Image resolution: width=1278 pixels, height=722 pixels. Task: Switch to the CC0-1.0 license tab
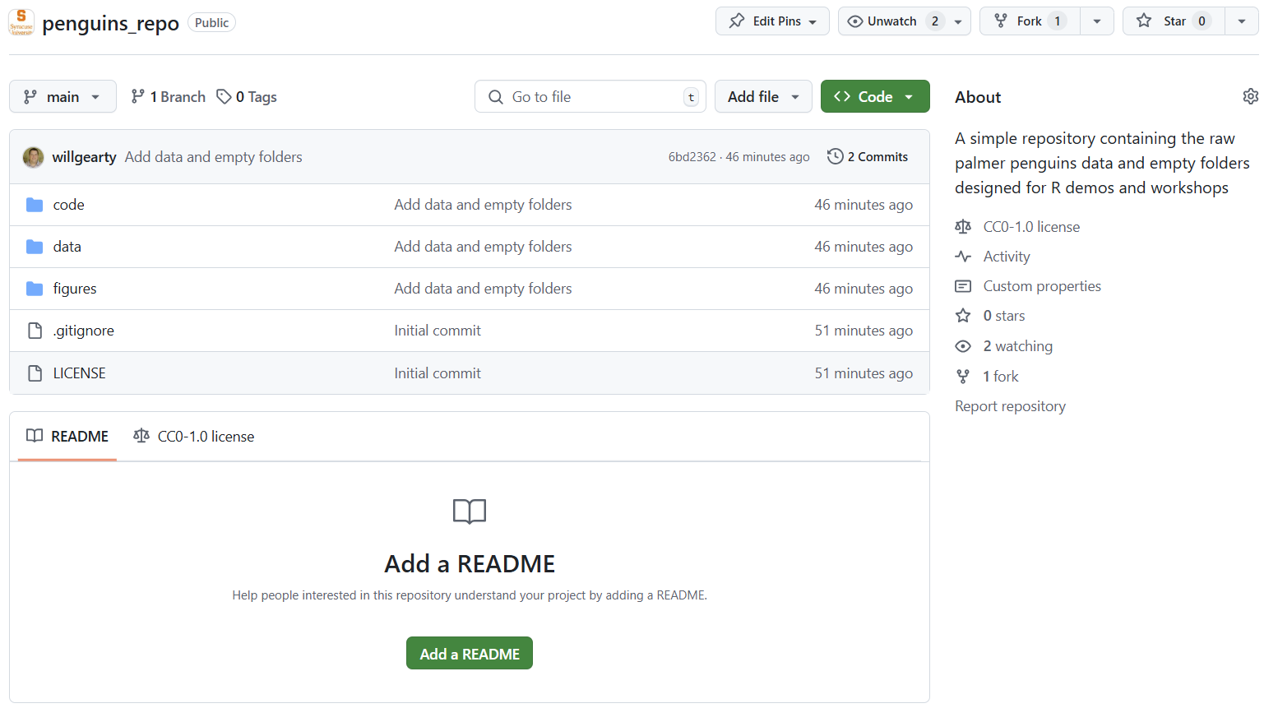[x=194, y=437]
